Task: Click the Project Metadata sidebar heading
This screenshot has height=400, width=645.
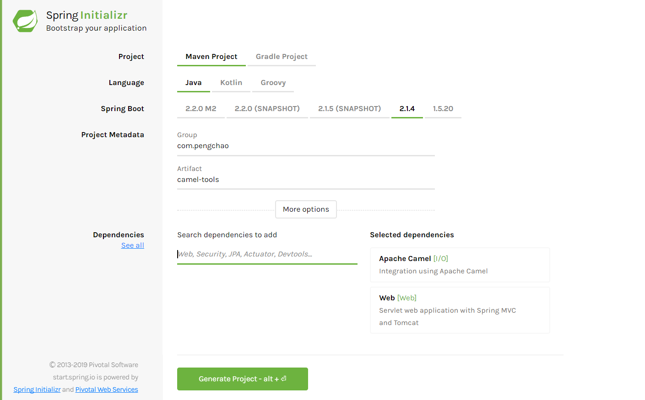Action: 113,134
